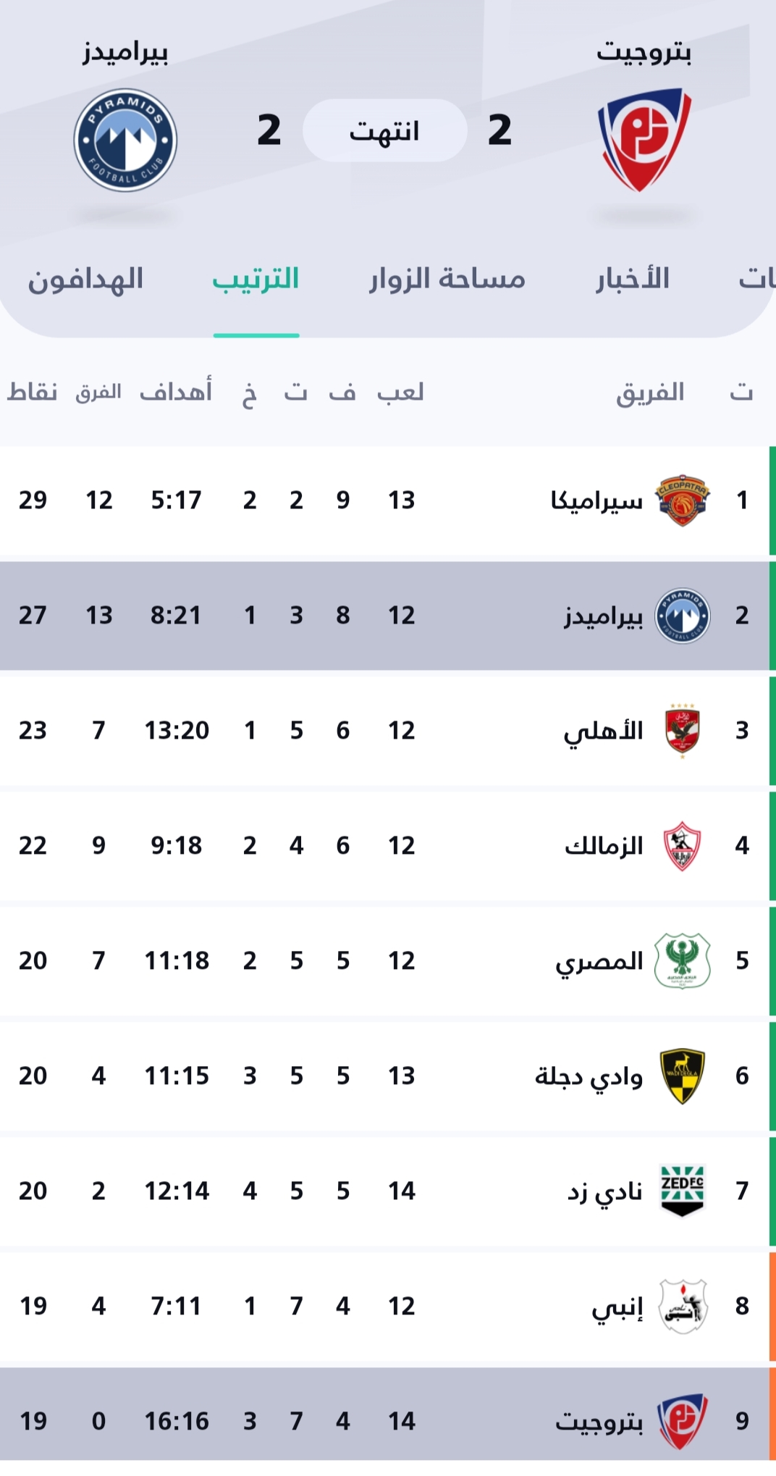
Task: Click the Al Ahly club logo
Action: tap(682, 731)
